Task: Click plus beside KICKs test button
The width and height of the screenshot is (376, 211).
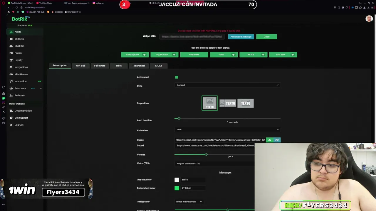Action: 263,55
